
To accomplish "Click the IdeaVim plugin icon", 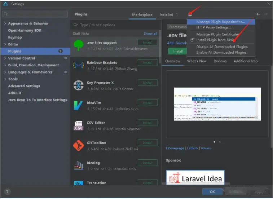I will [x=78, y=105].
